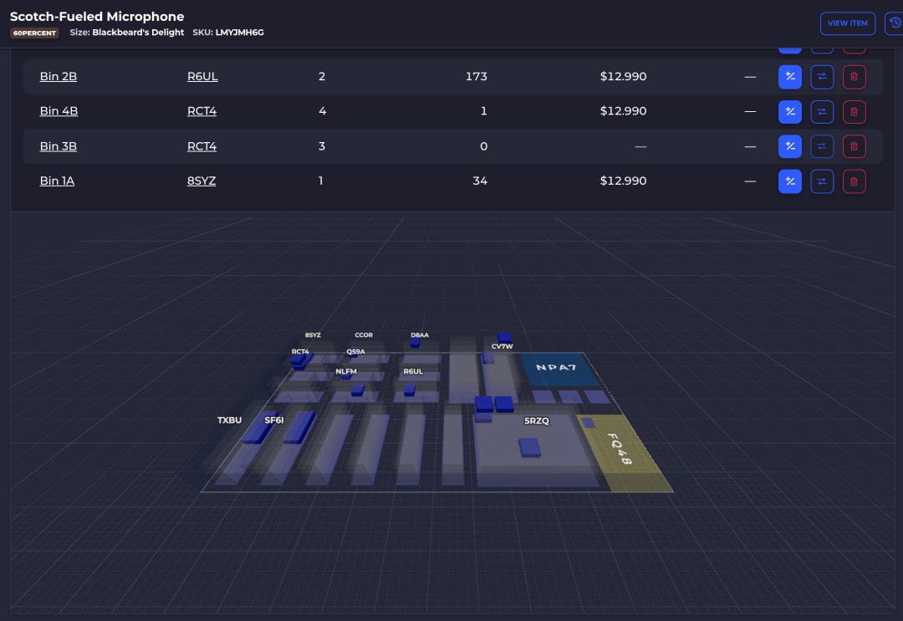The height and width of the screenshot is (621, 903).
Task: Click the 60PERCENT badge under the title
Action: (34, 33)
